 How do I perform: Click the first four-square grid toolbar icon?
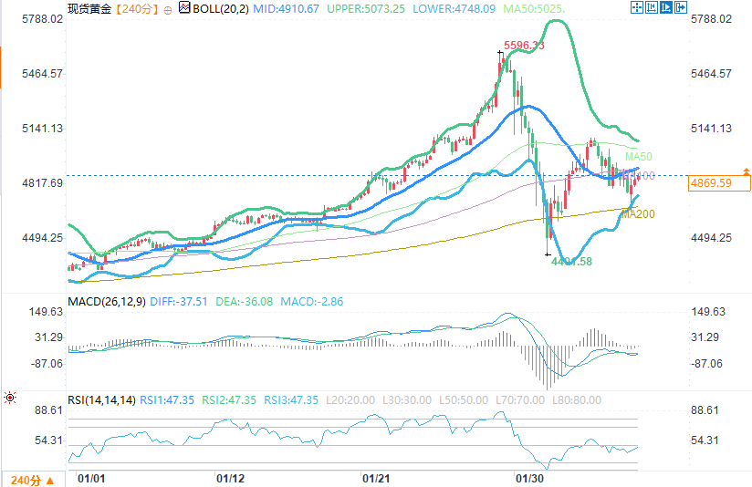(x=635, y=8)
